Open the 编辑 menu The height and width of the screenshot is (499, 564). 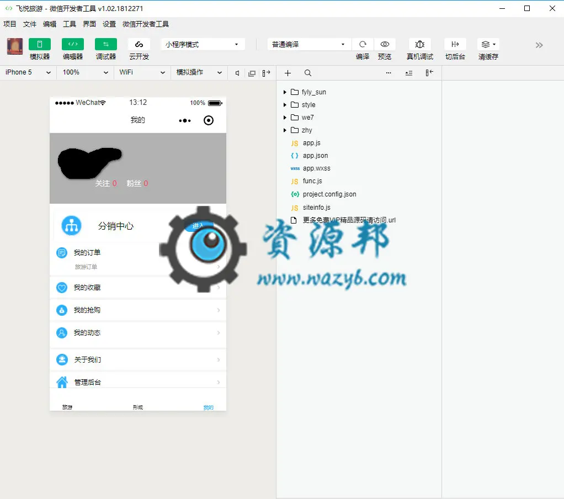pos(50,24)
